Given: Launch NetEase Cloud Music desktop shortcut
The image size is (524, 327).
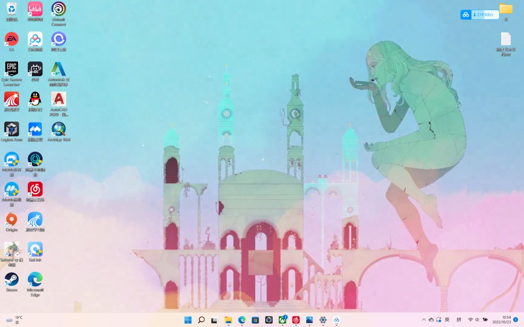Looking at the screenshot, I should pyautogui.click(x=35, y=192).
